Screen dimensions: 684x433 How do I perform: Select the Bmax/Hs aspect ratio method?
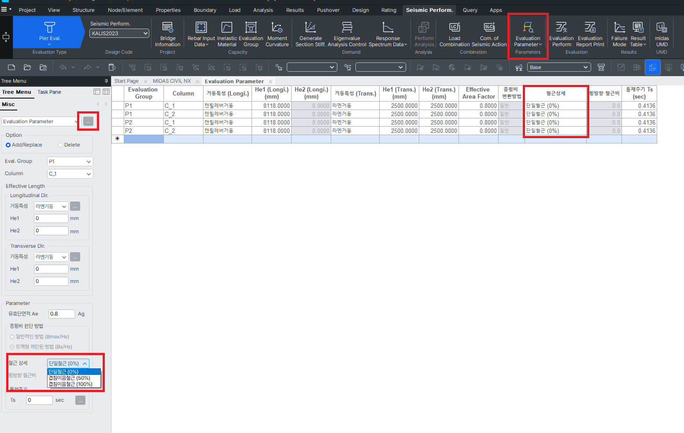point(40,337)
